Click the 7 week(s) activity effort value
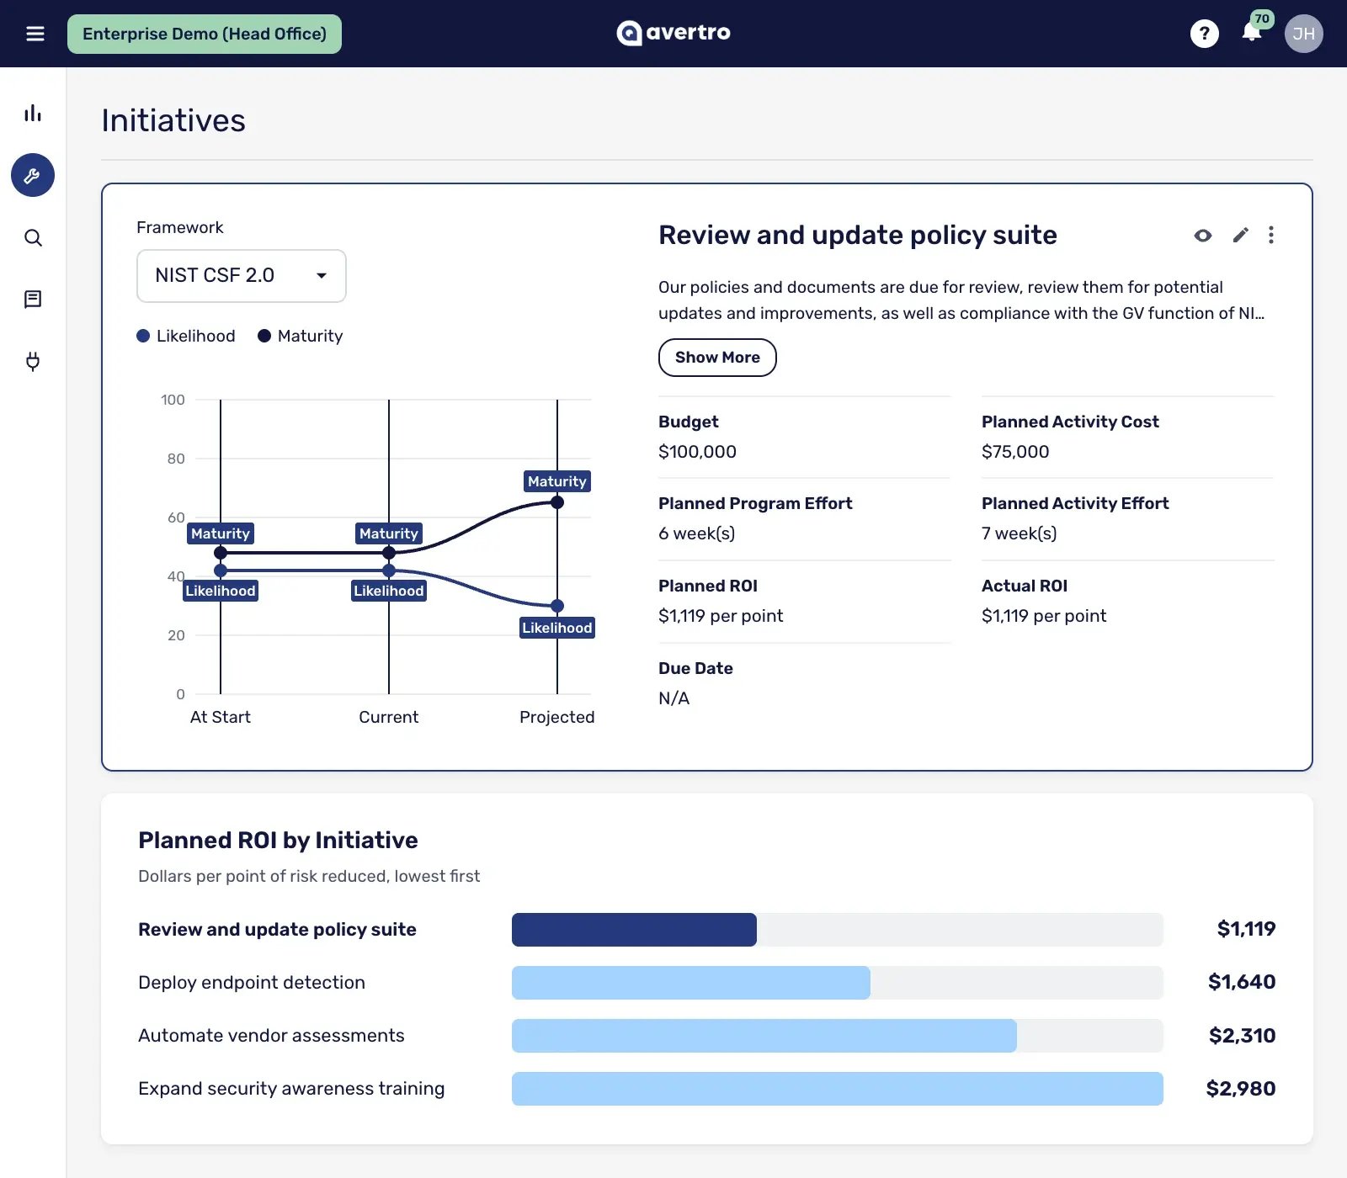Viewport: 1347px width, 1178px height. [x=1019, y=533]
